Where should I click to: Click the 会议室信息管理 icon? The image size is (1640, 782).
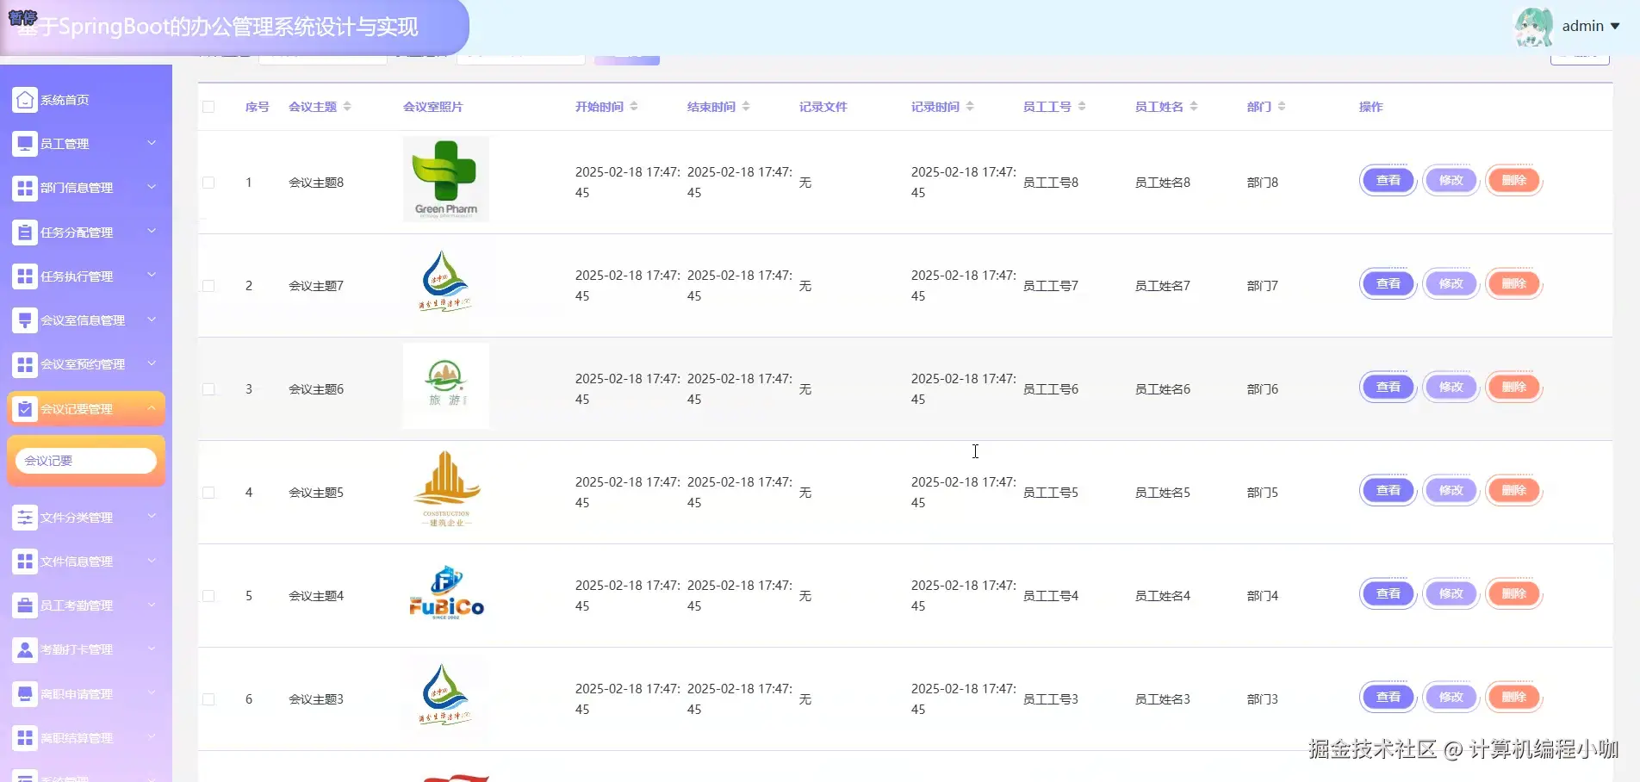[x=25, y=320]
